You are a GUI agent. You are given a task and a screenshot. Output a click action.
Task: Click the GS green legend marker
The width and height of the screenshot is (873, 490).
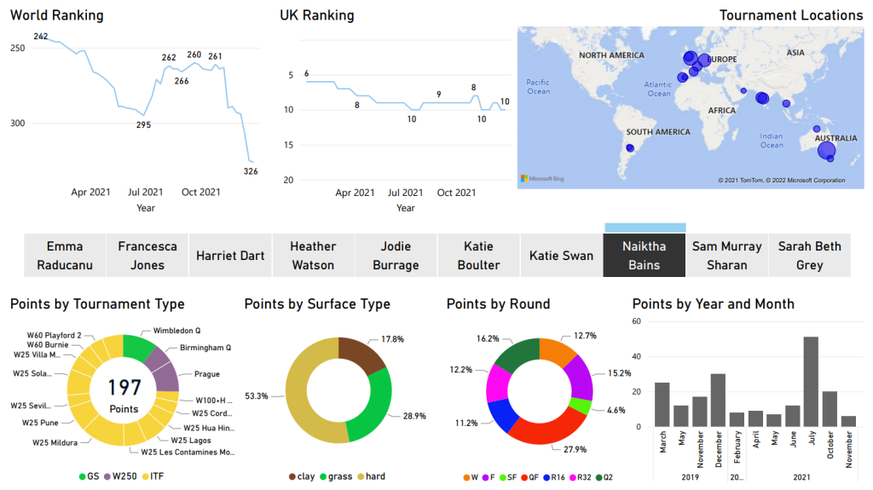[83, 476]
